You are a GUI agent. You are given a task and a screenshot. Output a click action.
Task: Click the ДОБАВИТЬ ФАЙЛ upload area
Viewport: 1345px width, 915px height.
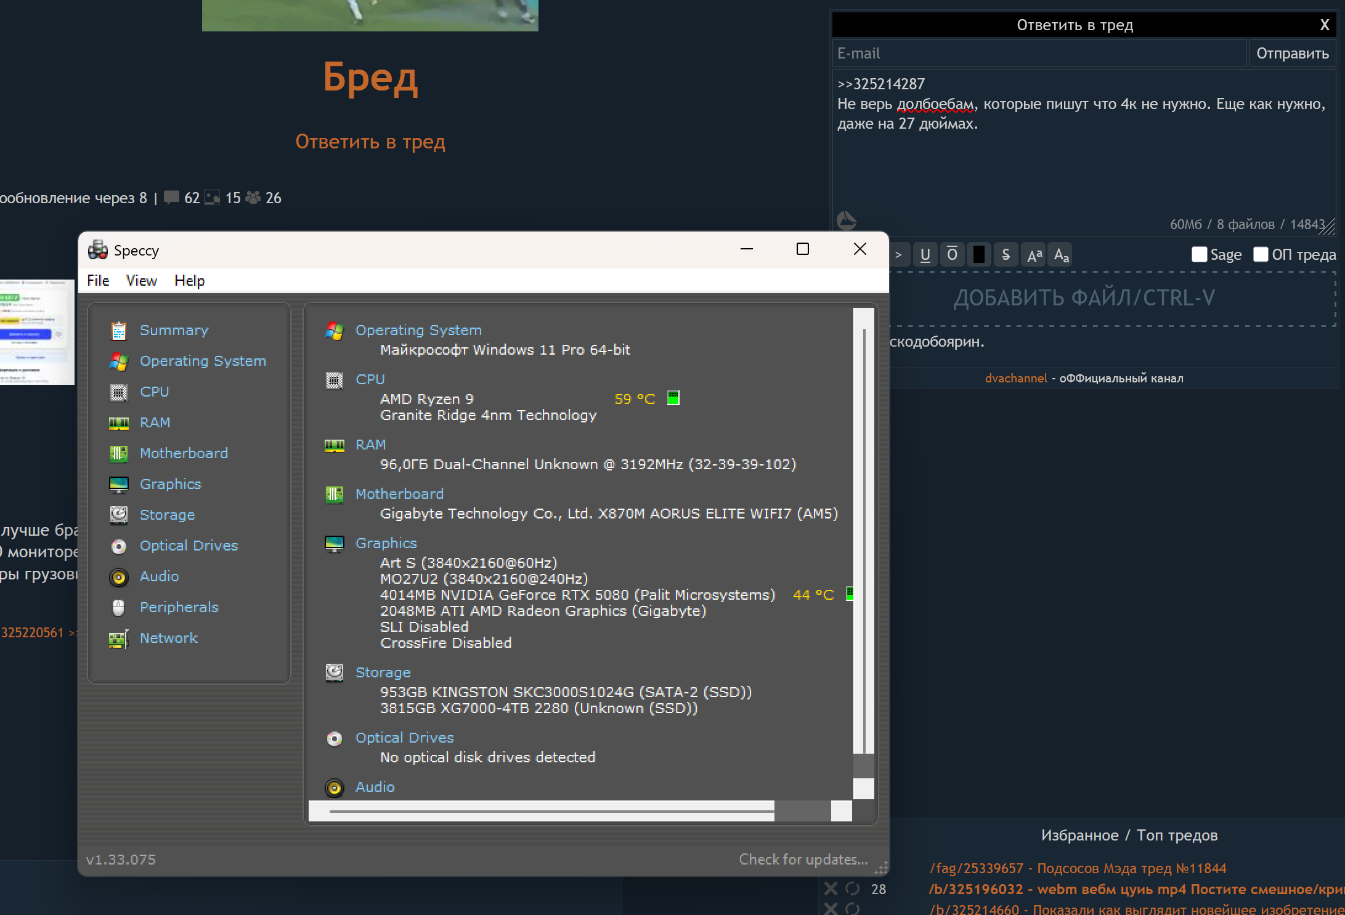pos(1084,298)
